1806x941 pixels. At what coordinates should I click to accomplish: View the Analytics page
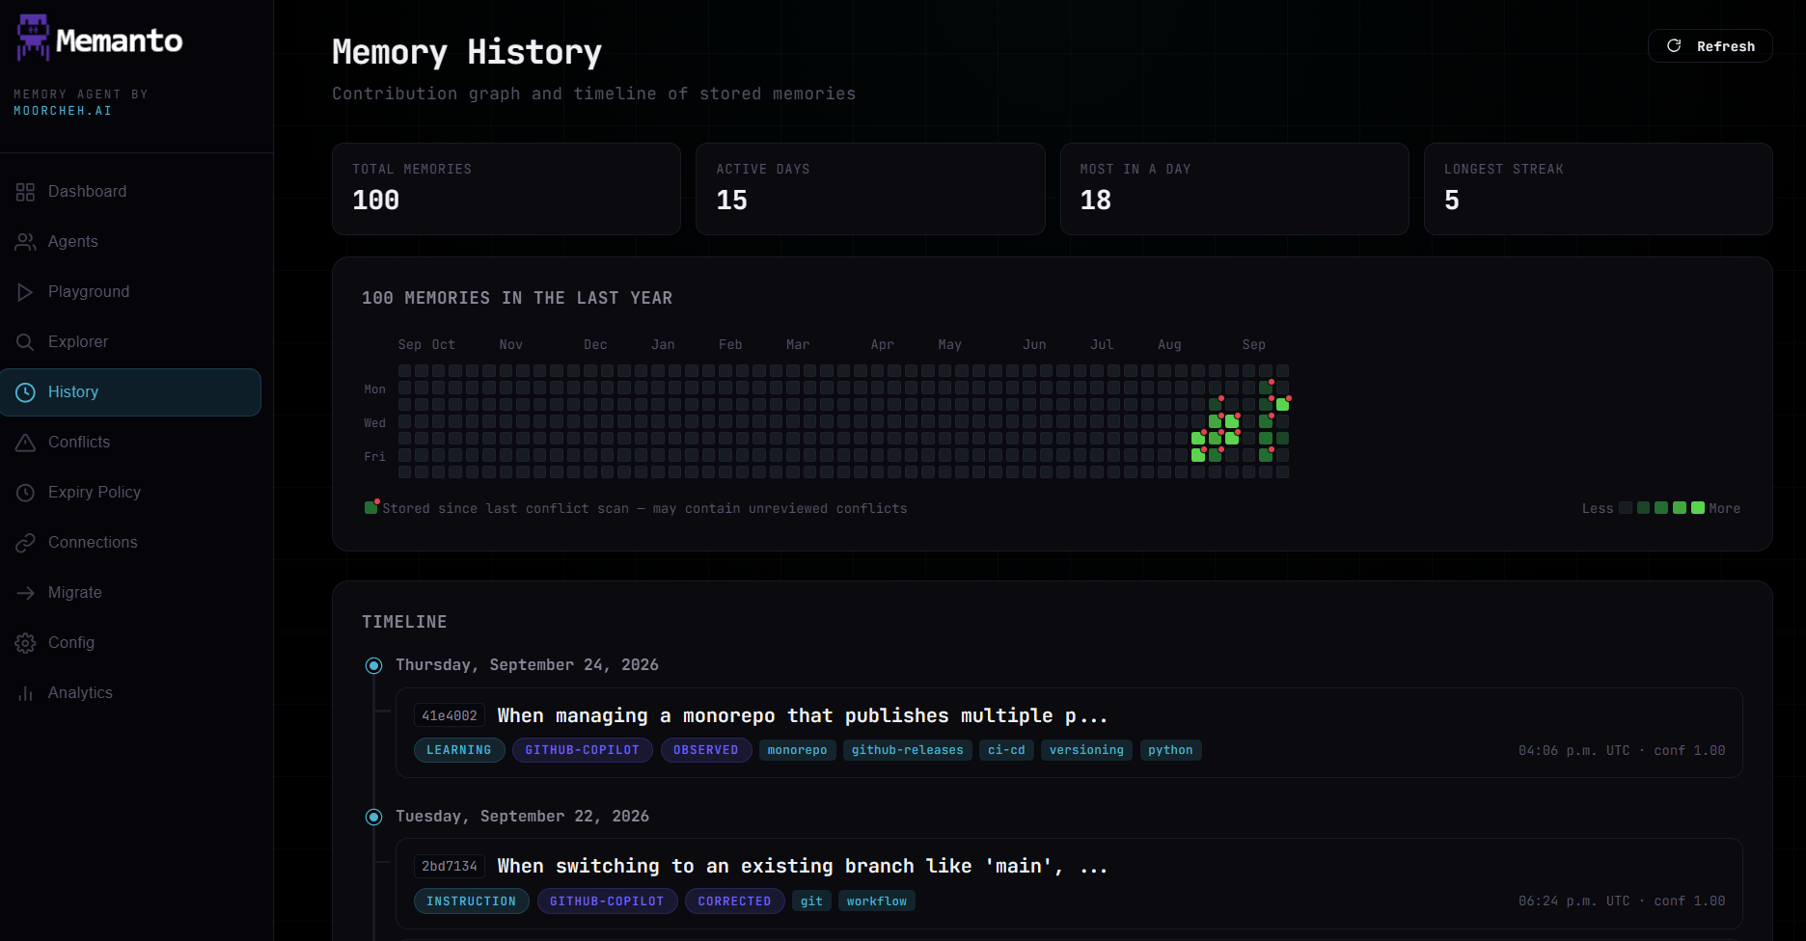pos(130,693)
